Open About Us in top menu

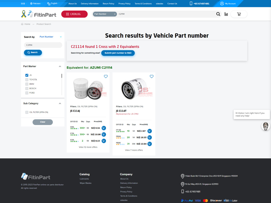tap(73, 4)
